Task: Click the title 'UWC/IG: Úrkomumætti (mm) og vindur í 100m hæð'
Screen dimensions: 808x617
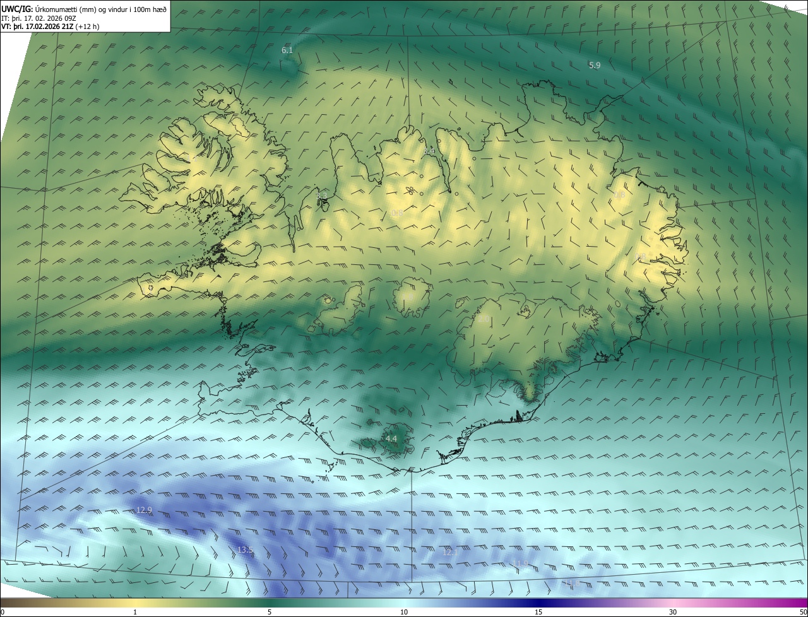Action: click(84, 9)
